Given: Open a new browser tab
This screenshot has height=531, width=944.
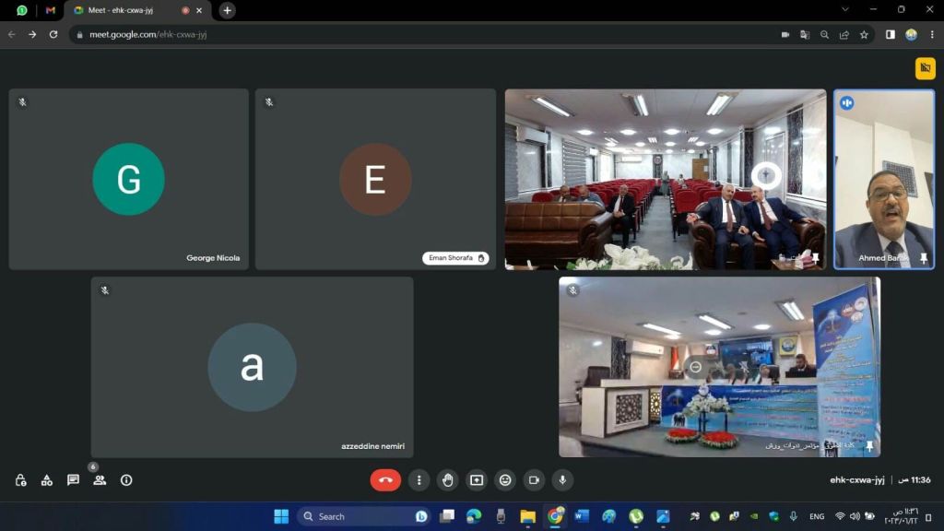Looking at the screenshot, I should (x=227, y=10).
